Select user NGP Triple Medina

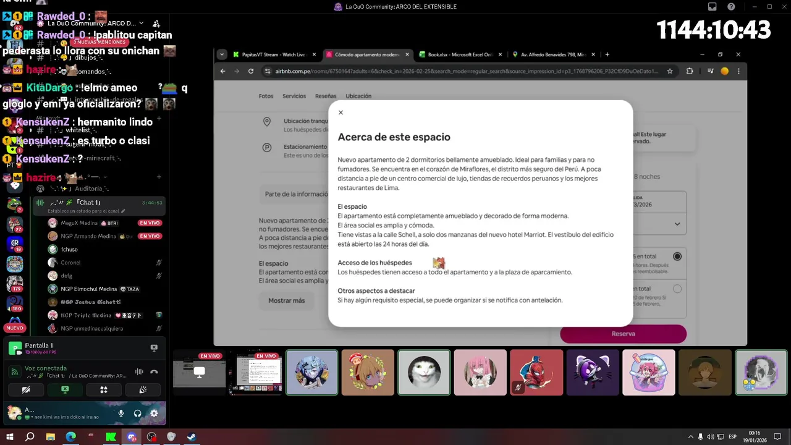[x=104, y=315]
